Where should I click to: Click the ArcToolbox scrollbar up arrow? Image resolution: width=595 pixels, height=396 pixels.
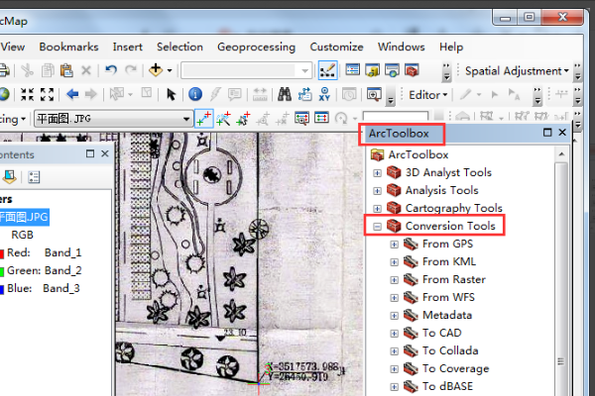point(561,153)
